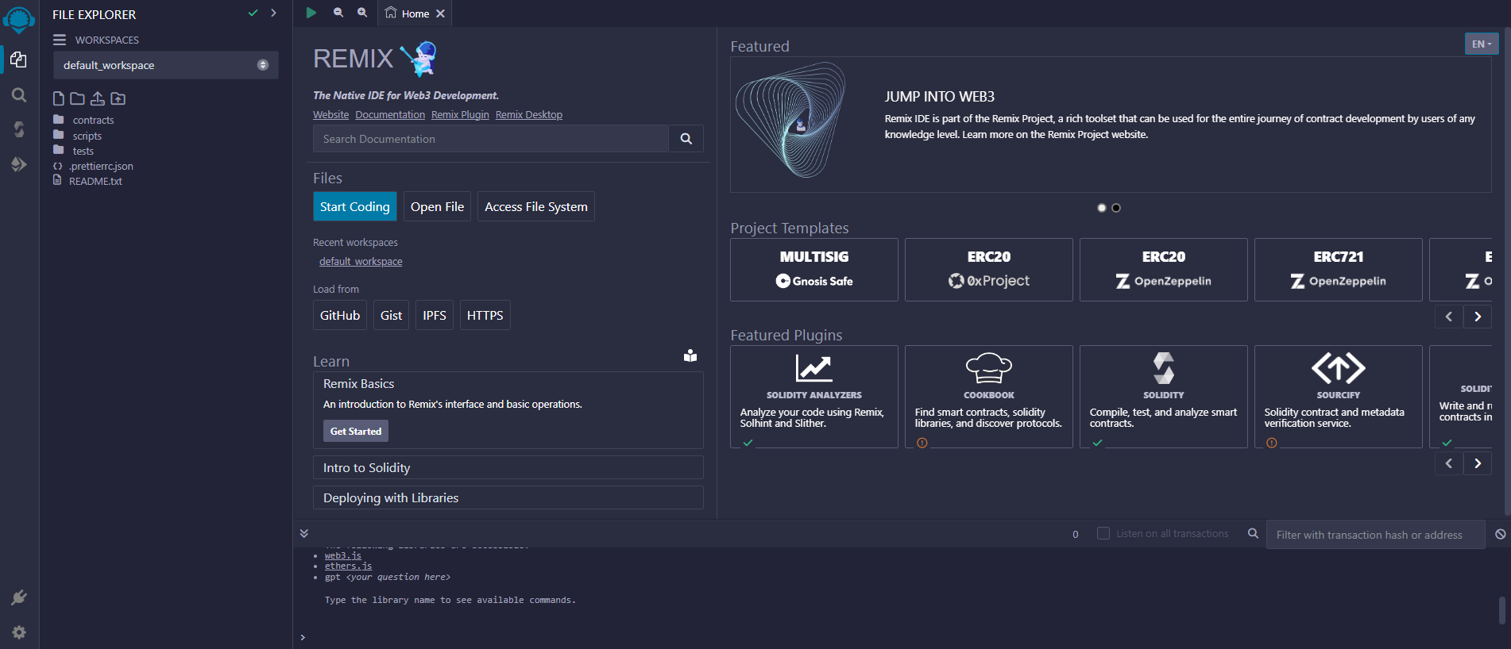Toggle Listen on all transactions checkbox
Image resolution: width=1511 pixels, height=649 pixels.
1103,533
